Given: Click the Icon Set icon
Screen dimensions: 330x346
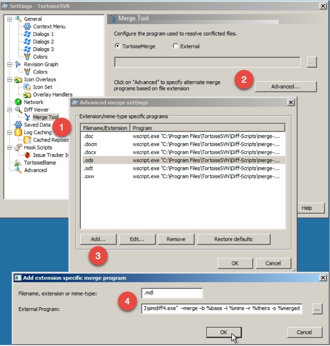Looking at the screenshot, I should click(x=27, y=87).
